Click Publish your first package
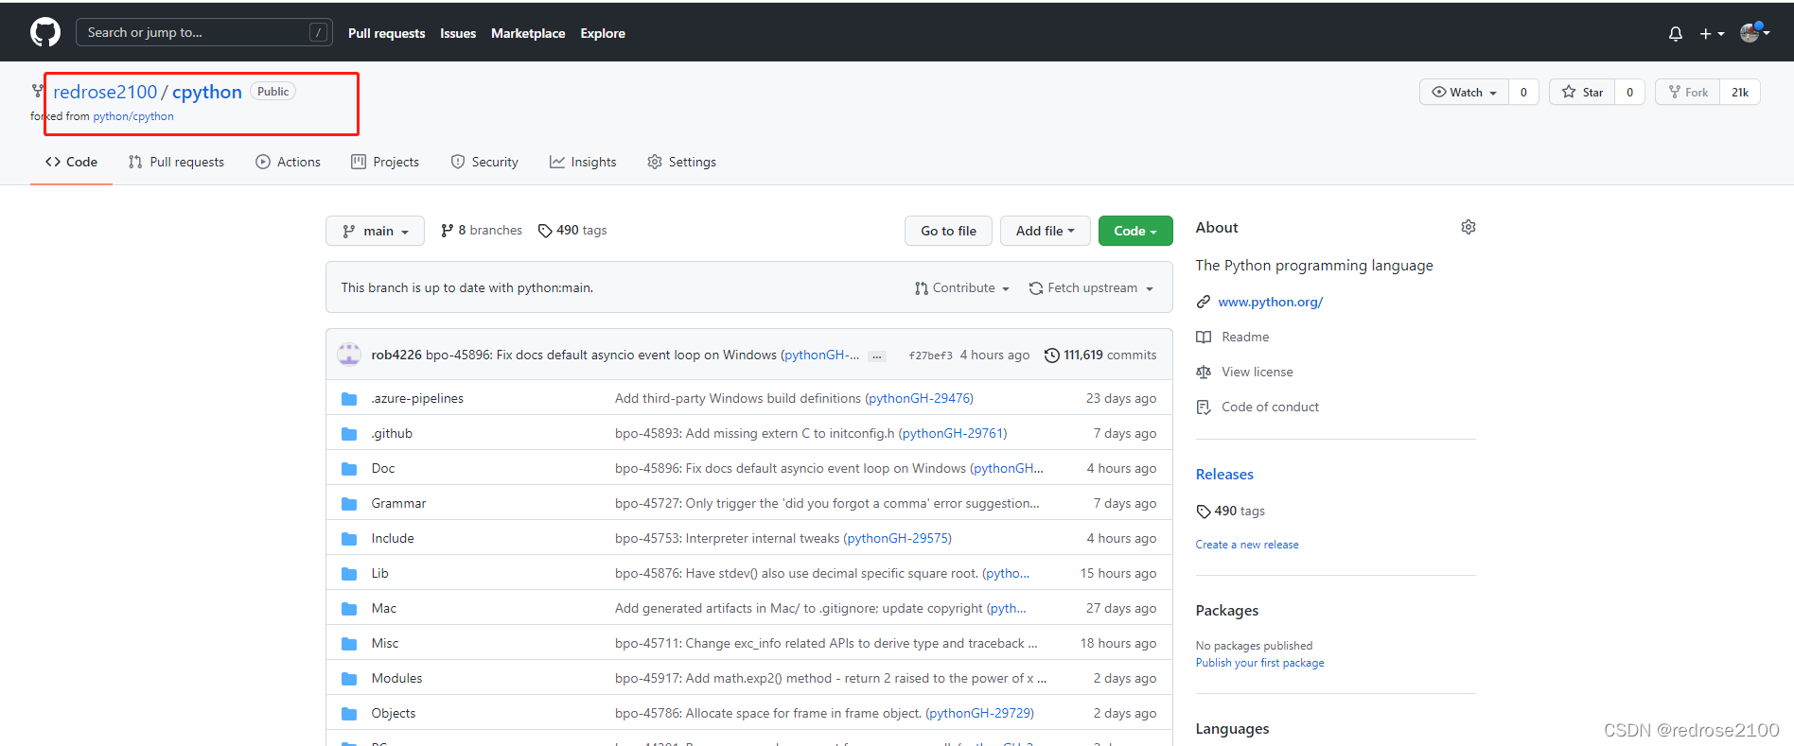 pyautogui.click(x=1259, y=663)
